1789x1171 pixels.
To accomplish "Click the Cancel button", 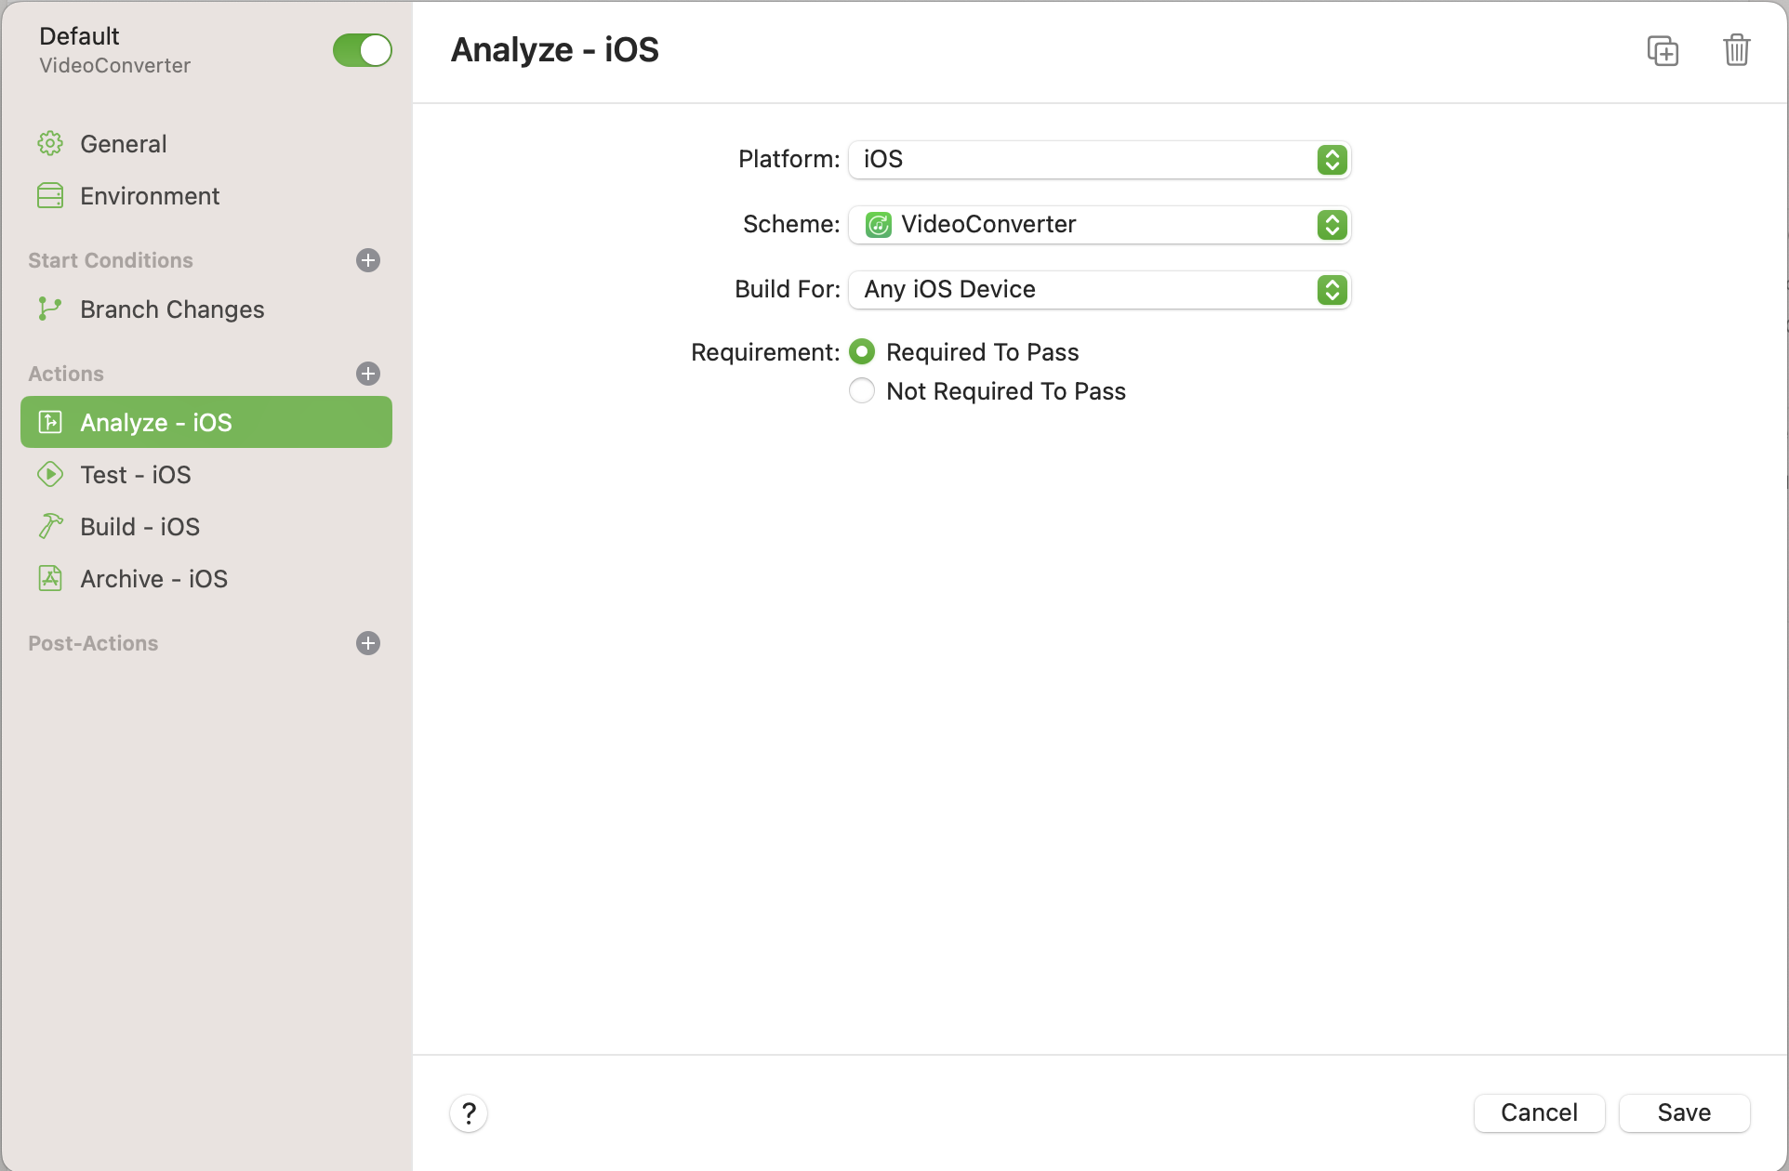I will tap(1539, 1112).
